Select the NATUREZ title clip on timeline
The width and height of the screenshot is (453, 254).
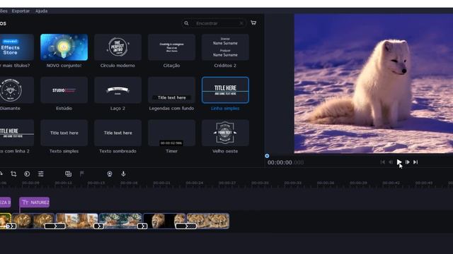35,202
